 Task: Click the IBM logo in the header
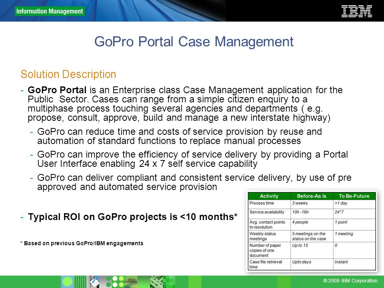click(x=356, y=12)
